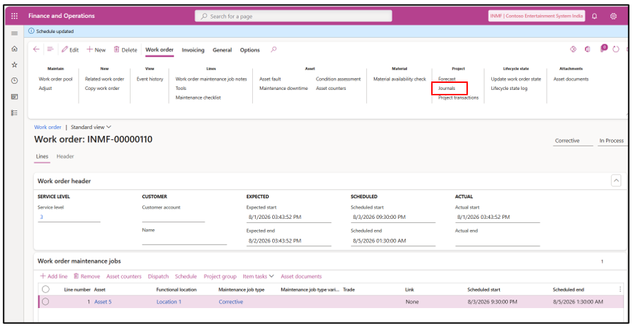This screenshot has width=633, height=328.
Task: Open the Header tab
Action: [65, 157]
